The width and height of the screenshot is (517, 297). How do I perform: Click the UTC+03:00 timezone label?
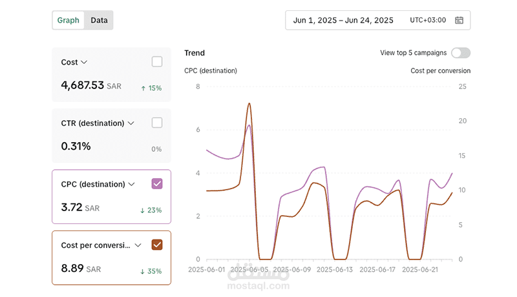(x=428, y=20)
